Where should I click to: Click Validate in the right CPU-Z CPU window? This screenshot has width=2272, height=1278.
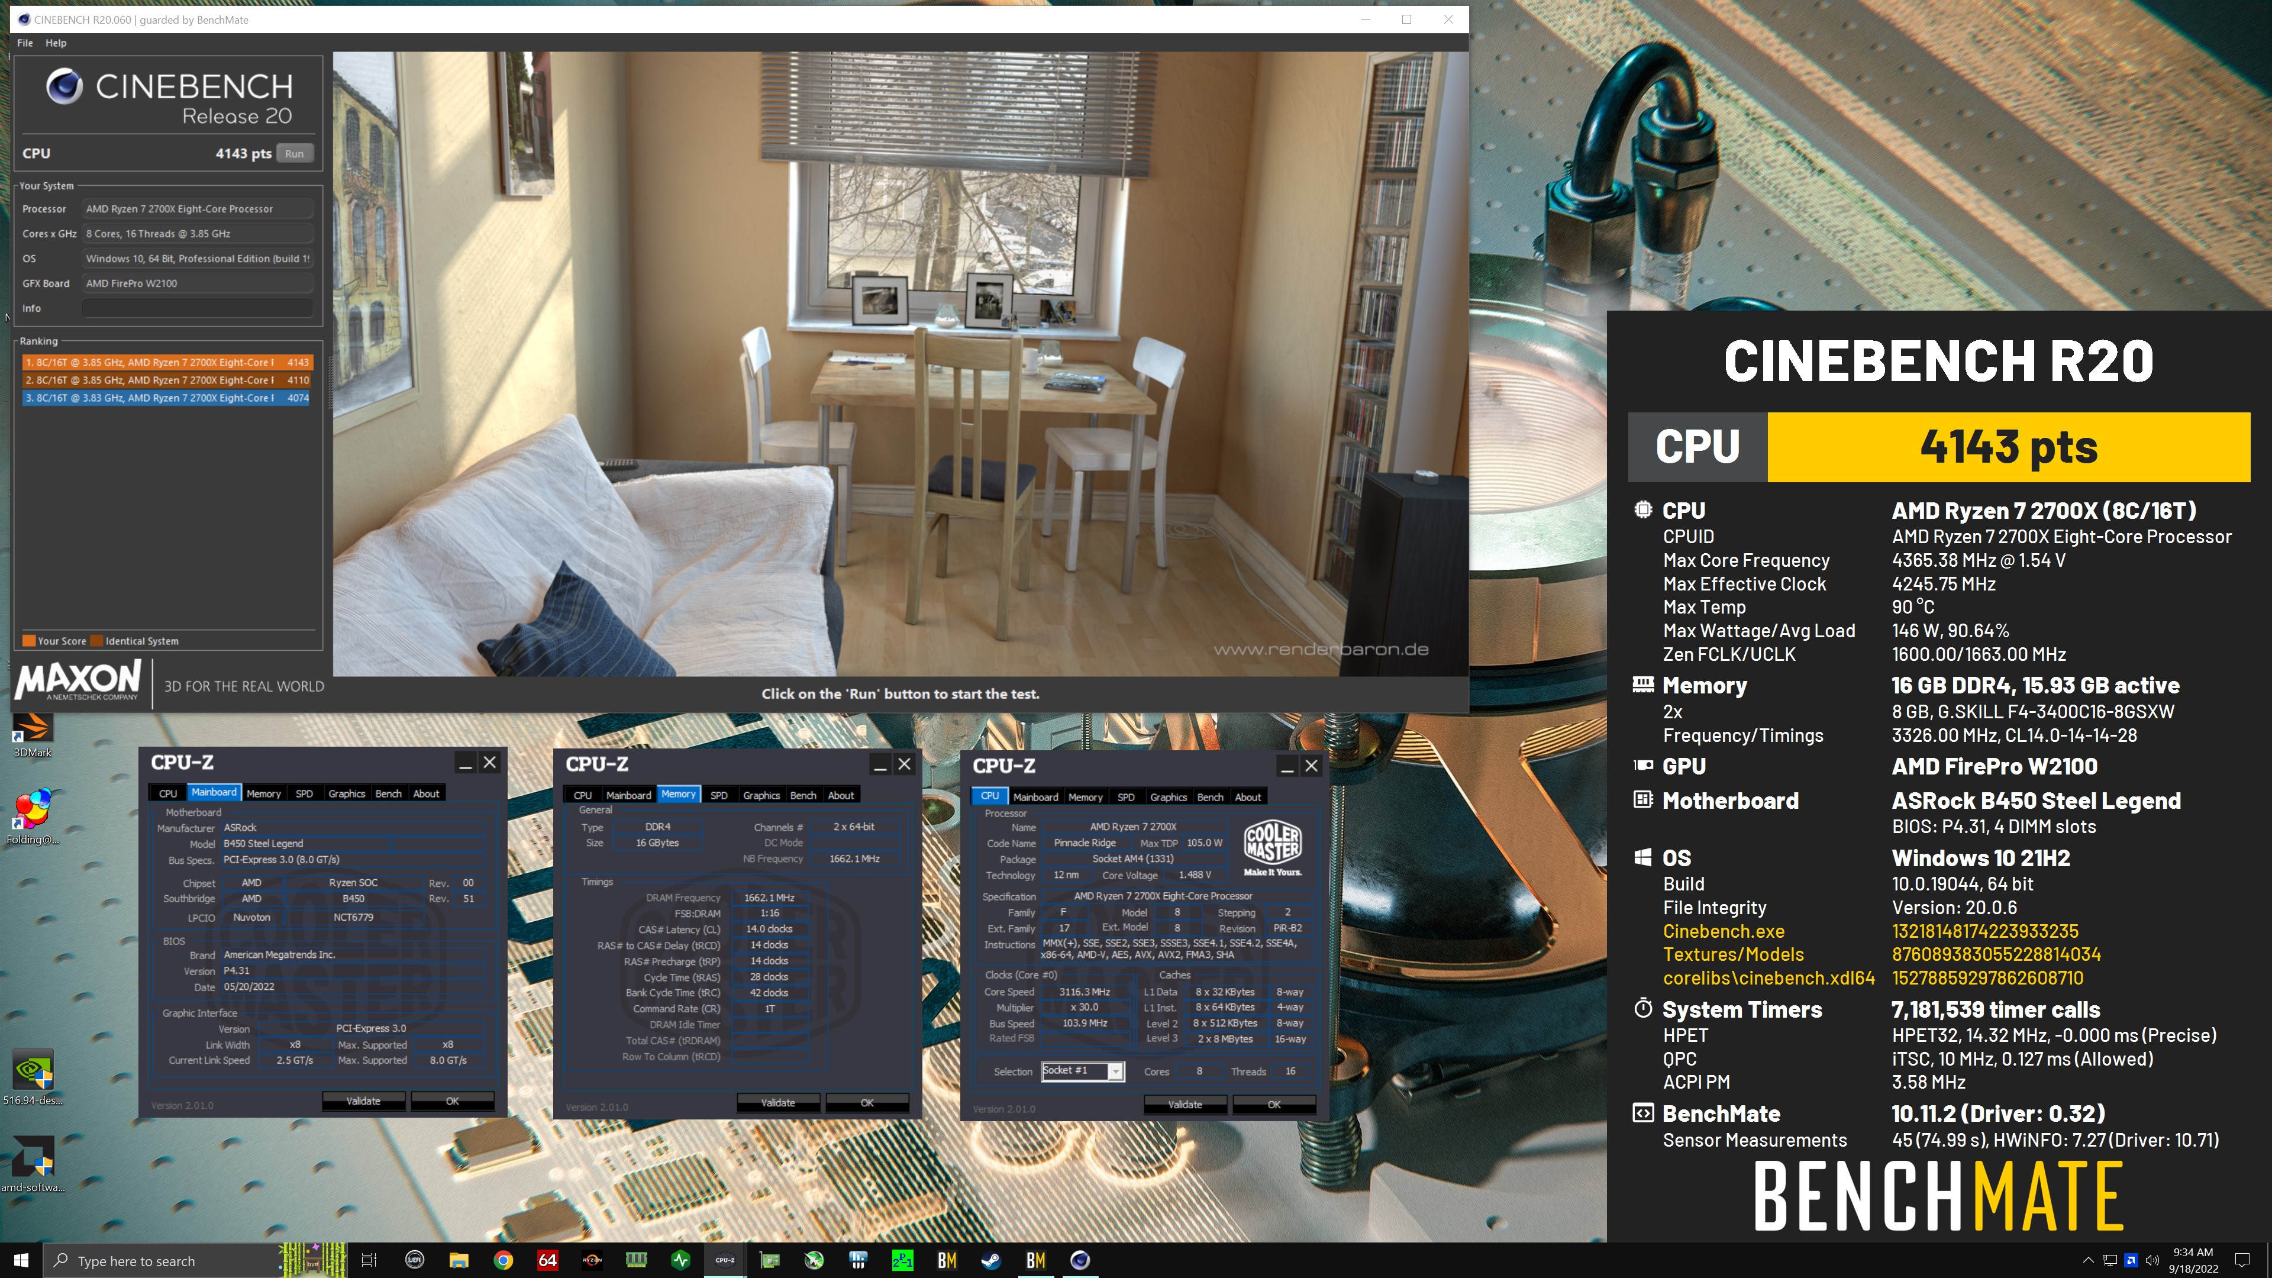tap(1185, 1104)
